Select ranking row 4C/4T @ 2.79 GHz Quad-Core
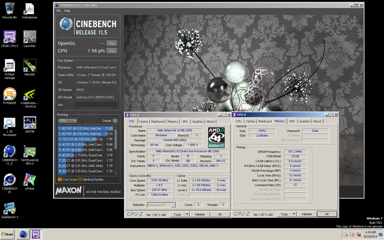Viewport: 384px width, 240px height. [x=86, y=155]
